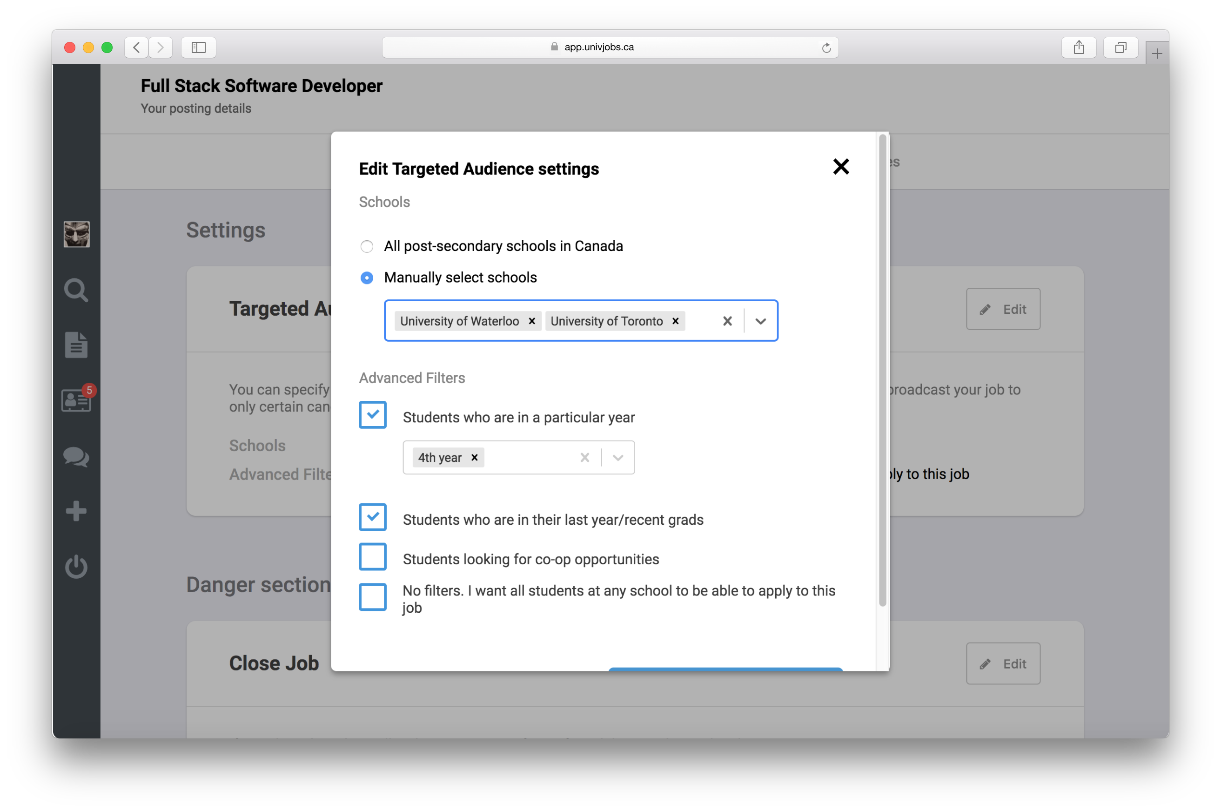
Task: Click the plus icon in sidebar
Action: pos(76,511)
